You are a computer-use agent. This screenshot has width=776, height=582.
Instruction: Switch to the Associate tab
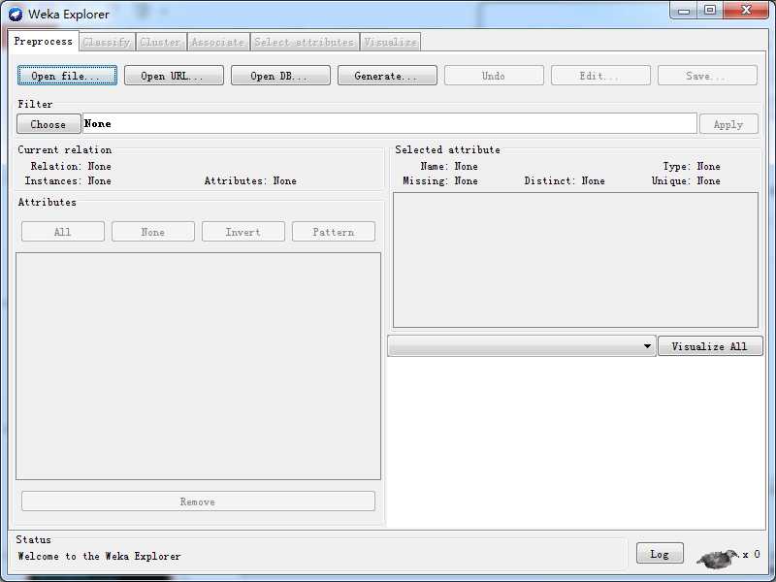pos(218,42)
